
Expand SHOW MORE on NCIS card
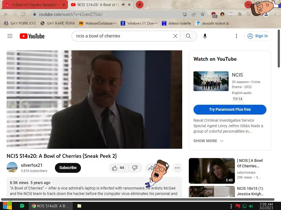(x=208, y=141)
